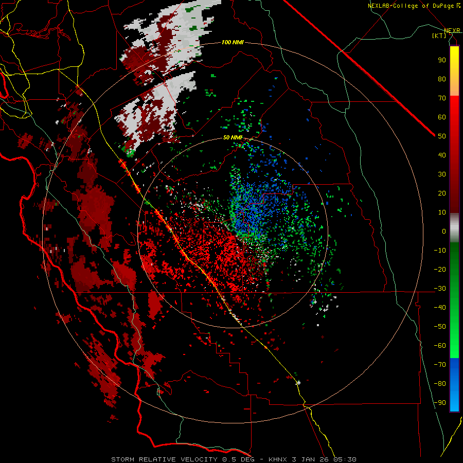Click the -50 value on velocity scale

[x=440, y=327]
